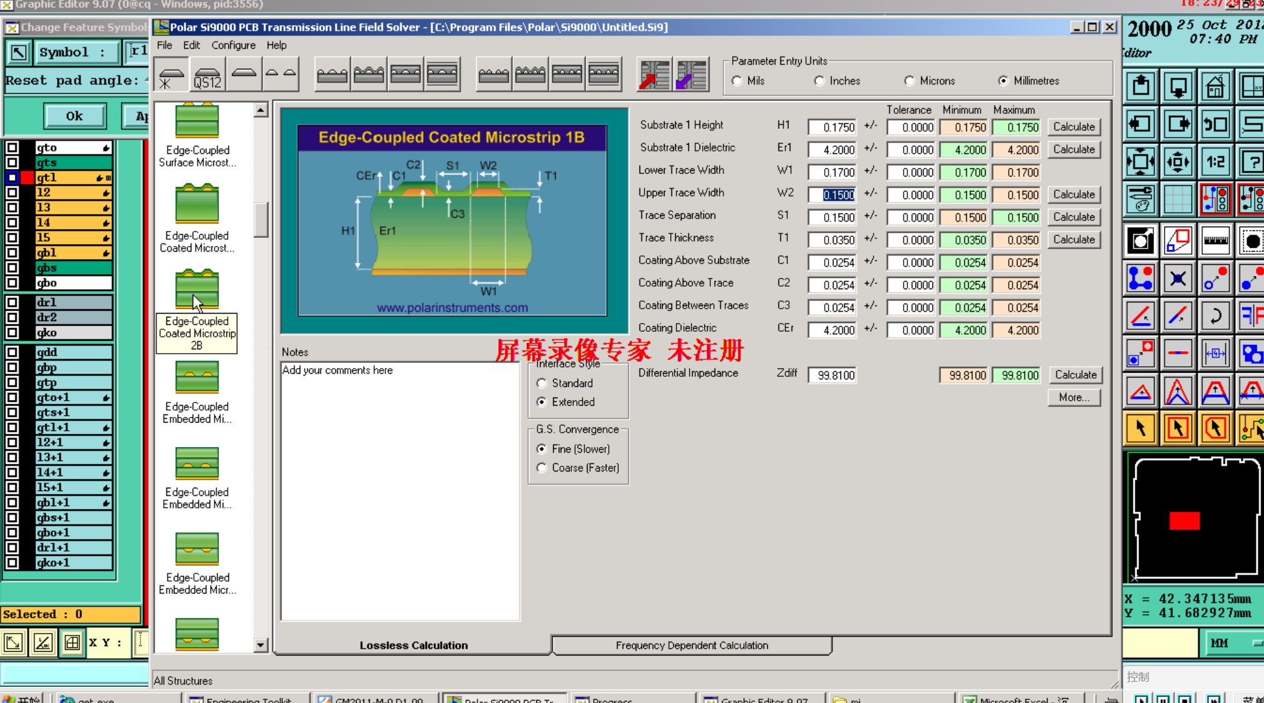
Task: Click Calculate for Trace Separation
Action: tap(1074, 217)
